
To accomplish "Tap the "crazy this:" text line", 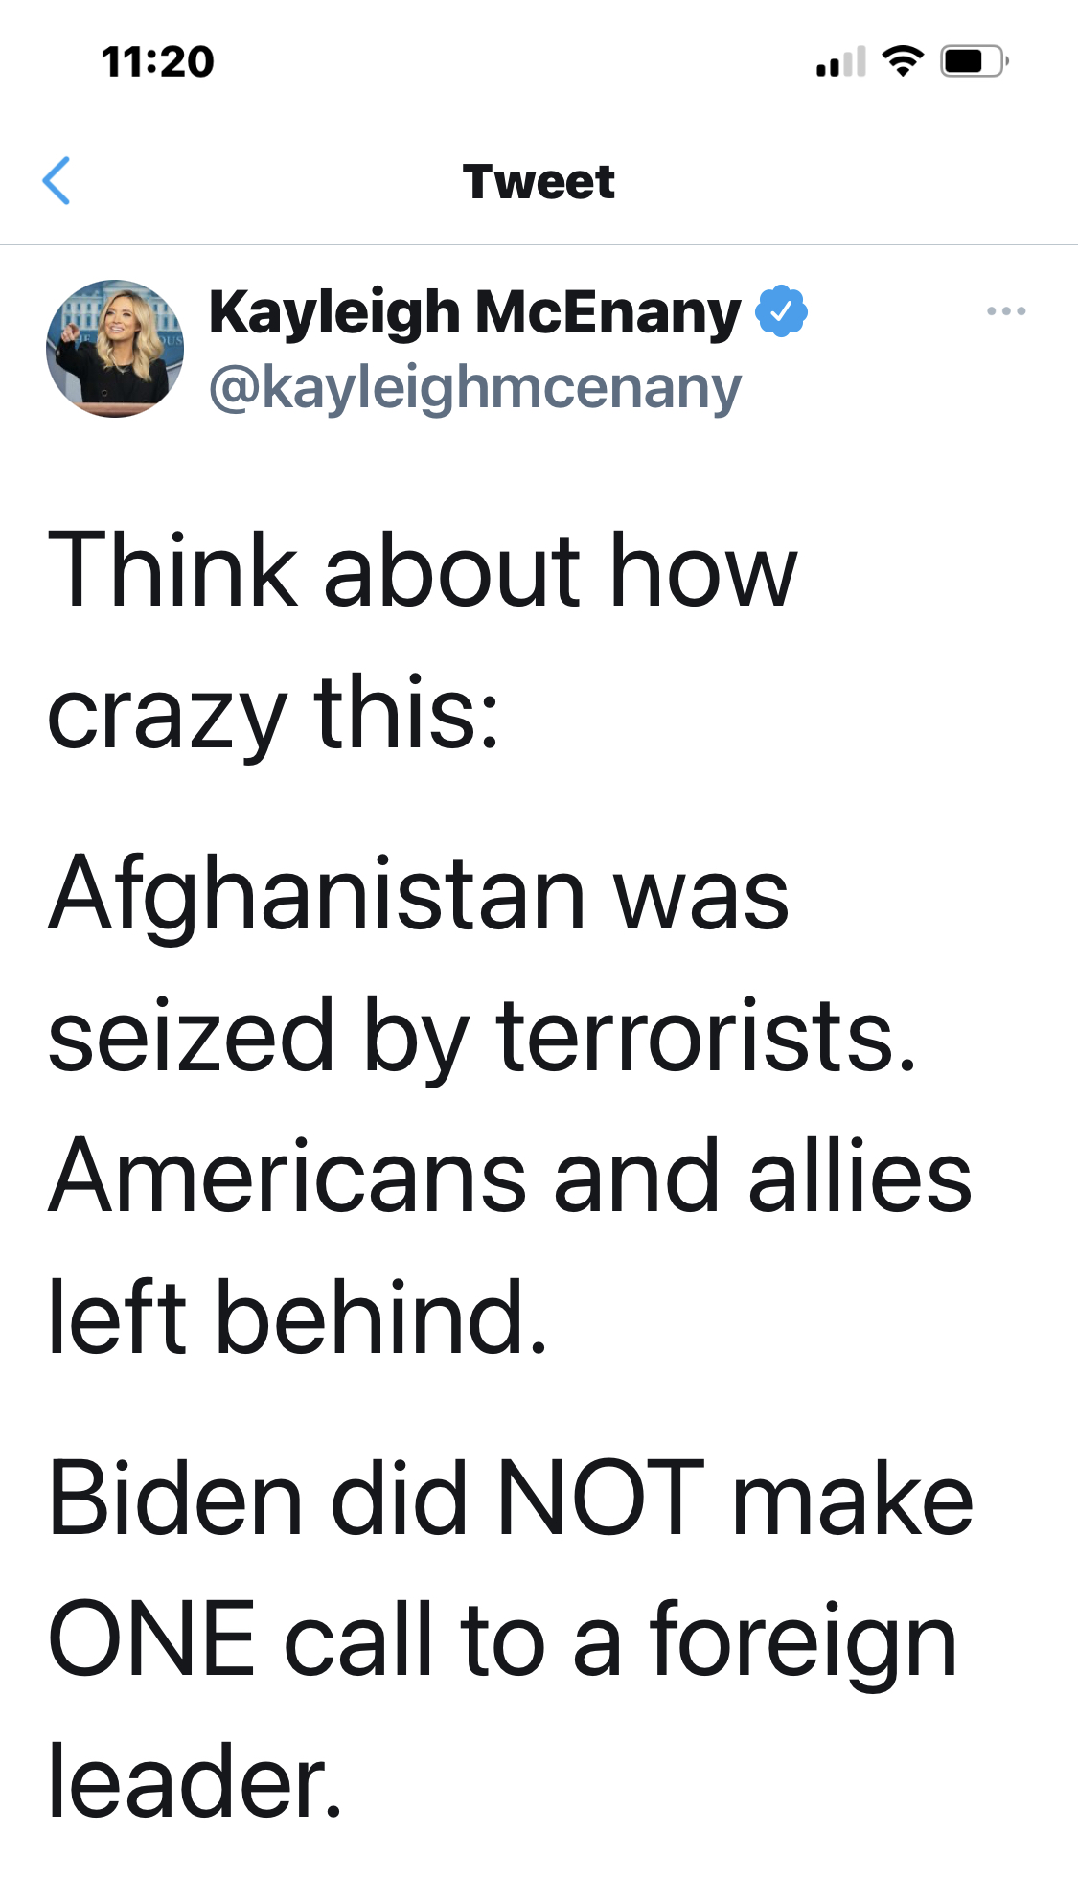I will [273, 714].
